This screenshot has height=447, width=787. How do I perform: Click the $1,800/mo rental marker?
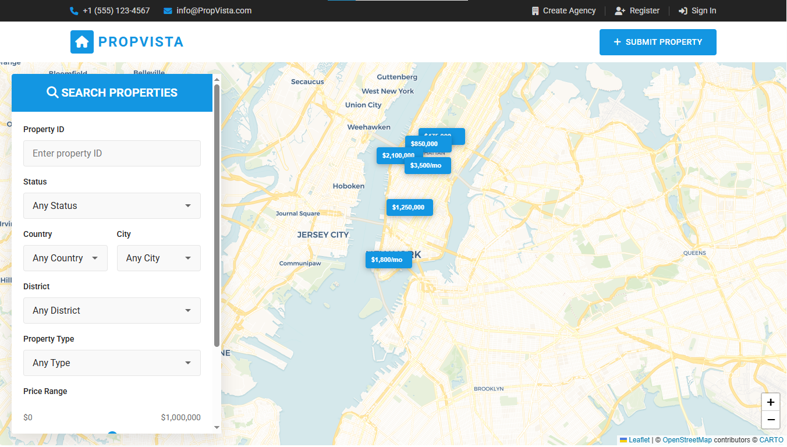388,260
